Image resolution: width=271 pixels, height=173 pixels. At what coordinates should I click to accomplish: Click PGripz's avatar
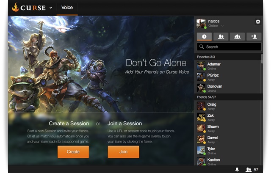coord(201,77)
